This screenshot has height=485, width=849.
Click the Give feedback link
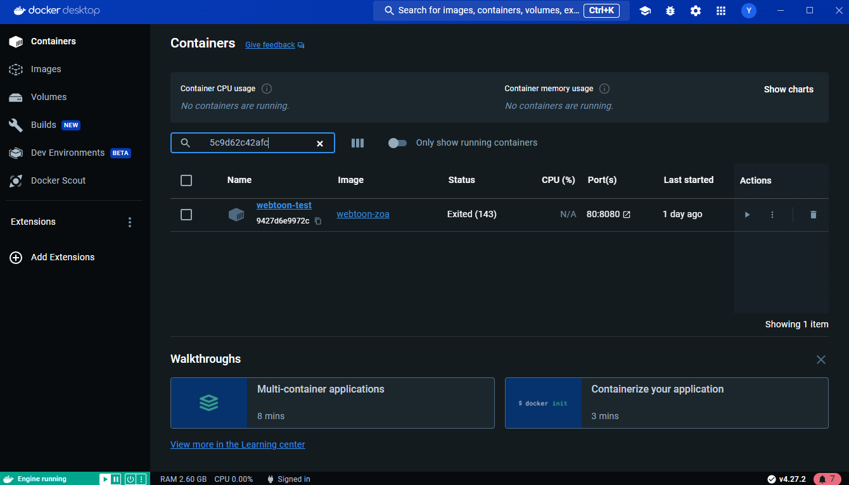point(270,45)
